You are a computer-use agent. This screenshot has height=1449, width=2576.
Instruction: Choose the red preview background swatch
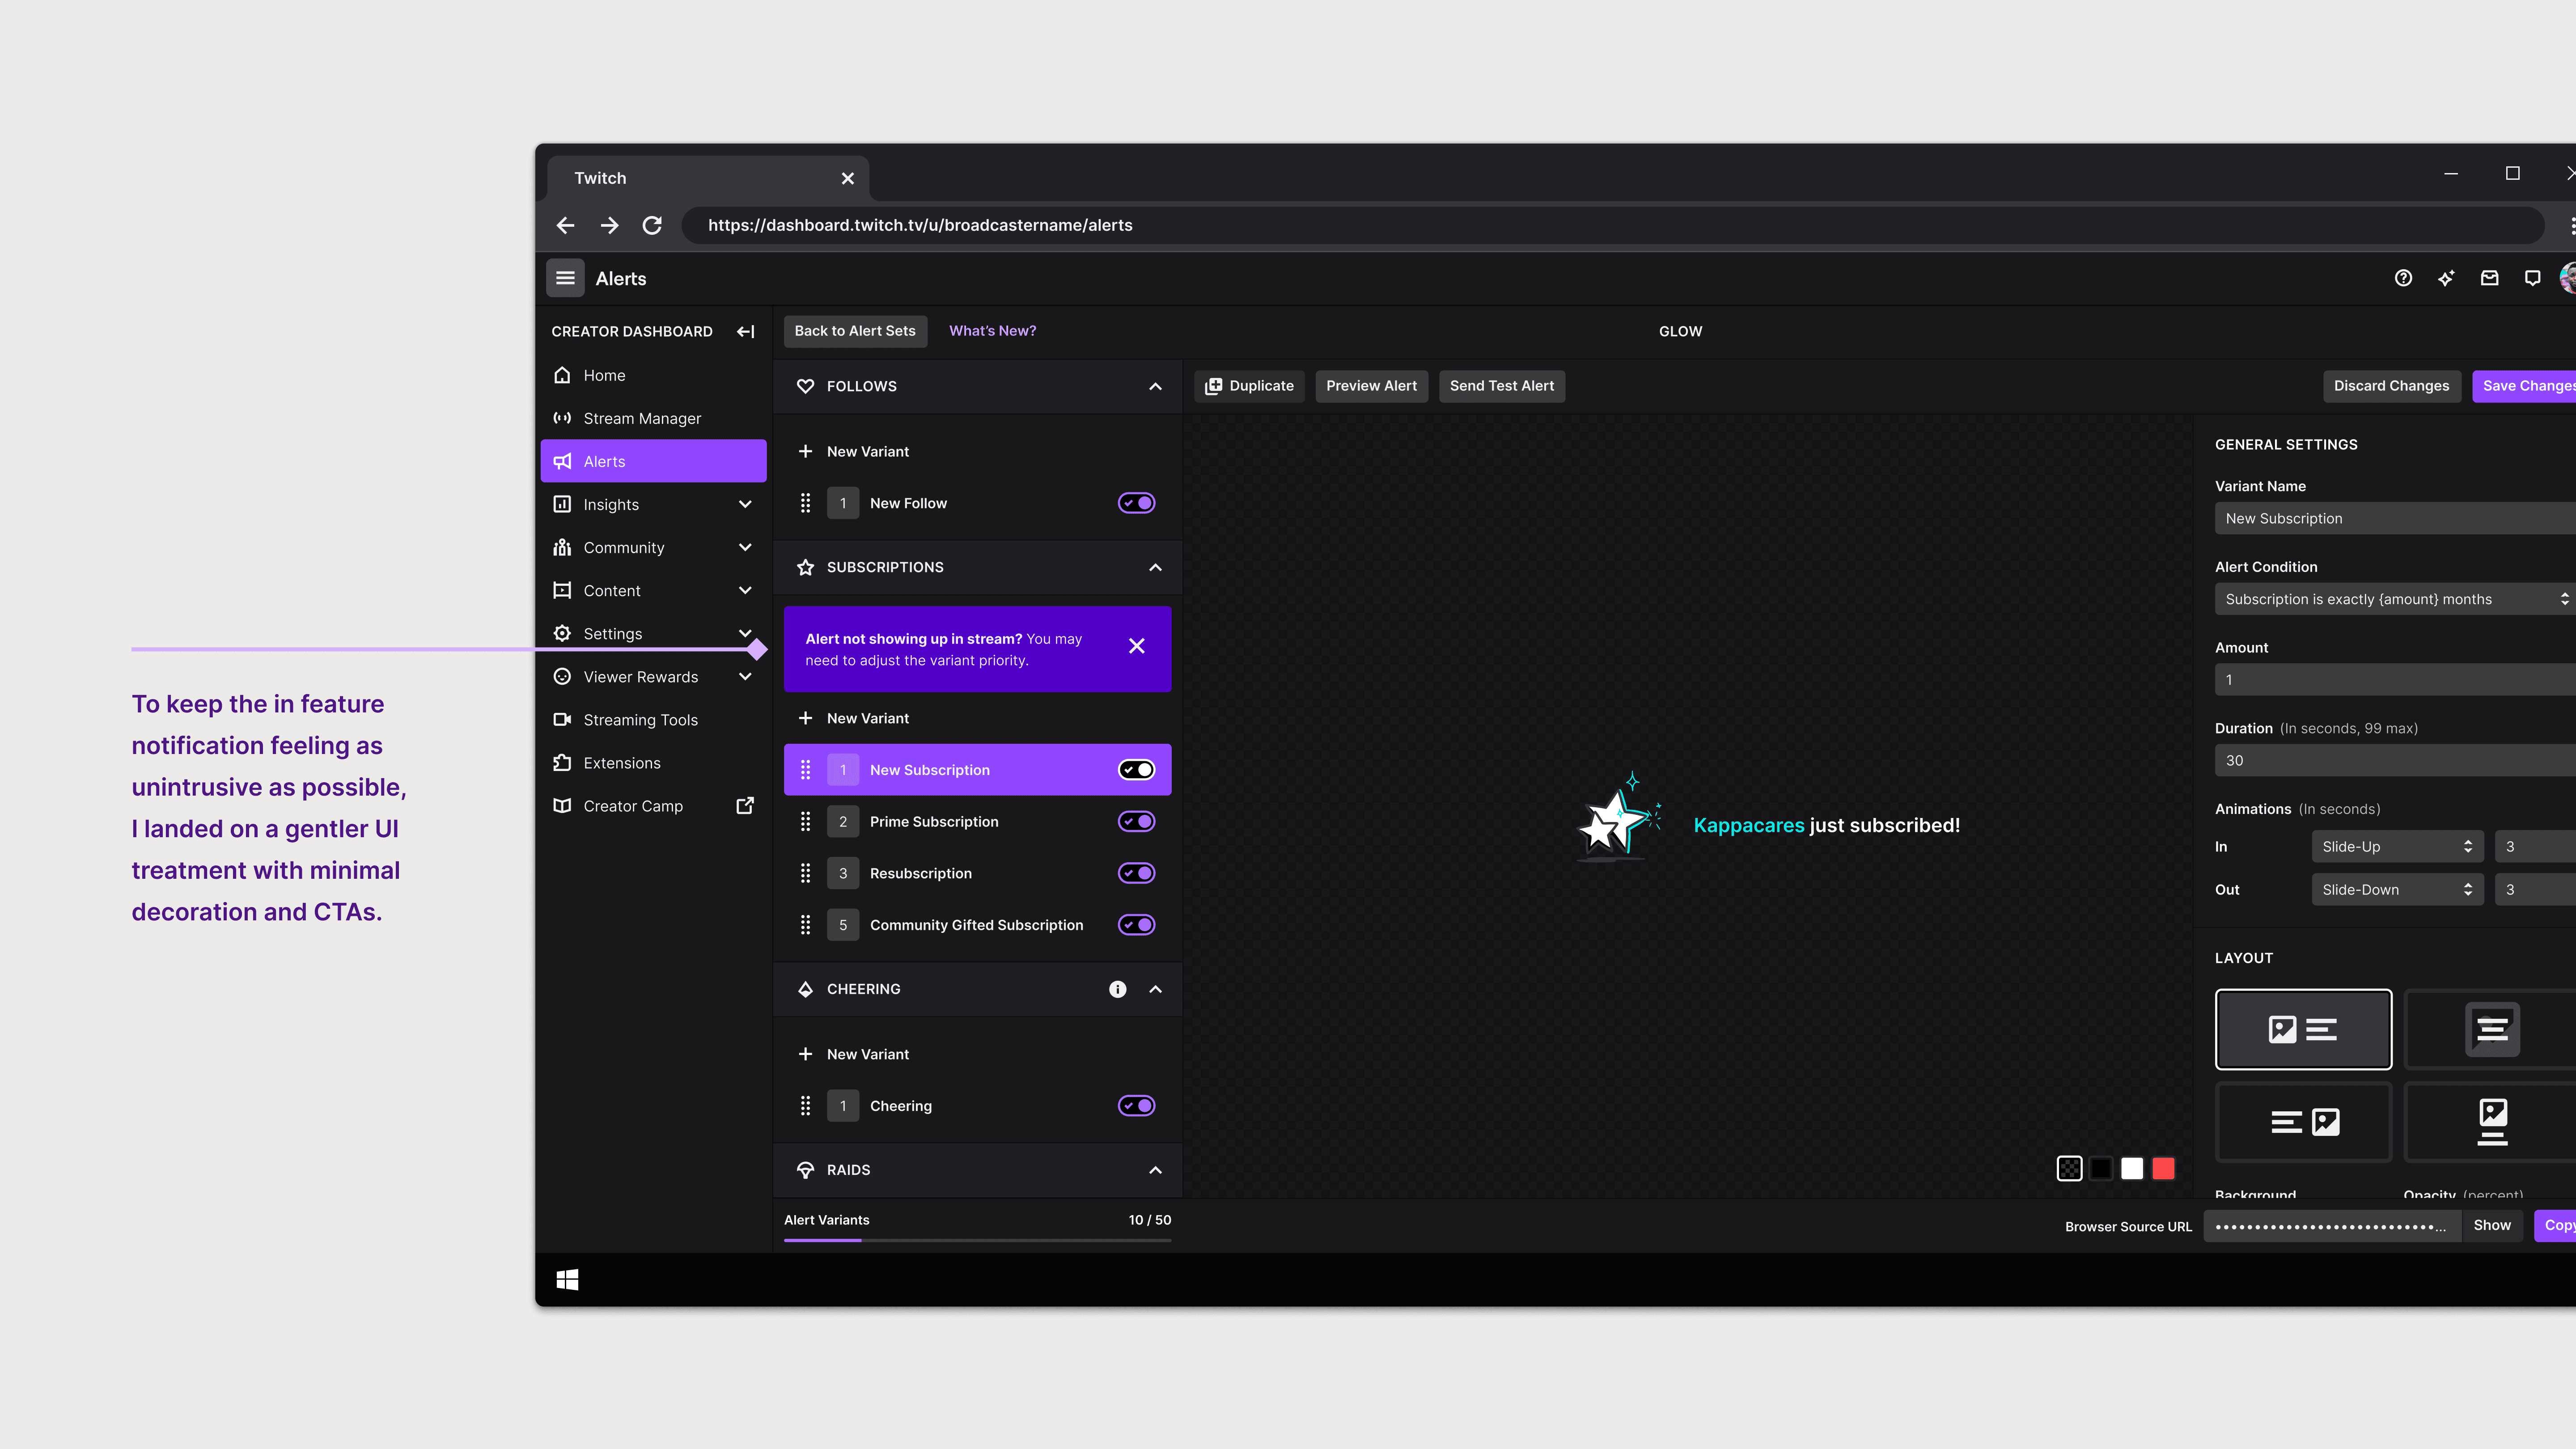[x=2163, y=1168]
